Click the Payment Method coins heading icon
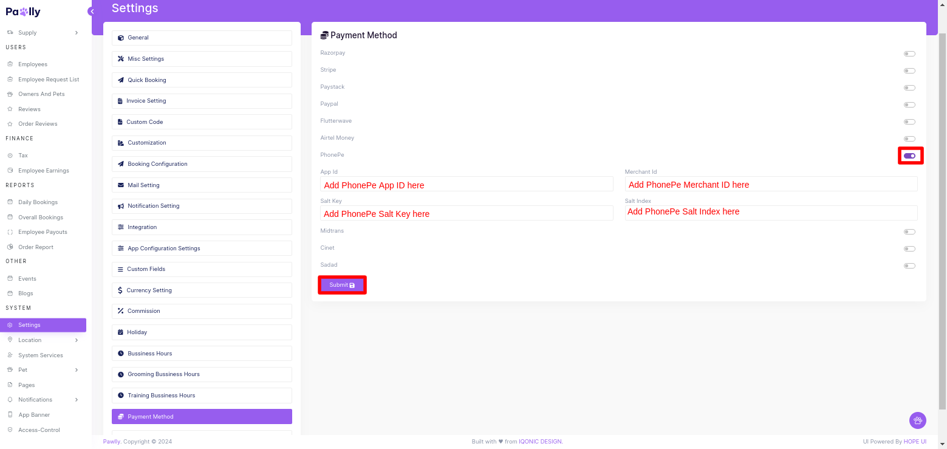 (x=324, y=35)
